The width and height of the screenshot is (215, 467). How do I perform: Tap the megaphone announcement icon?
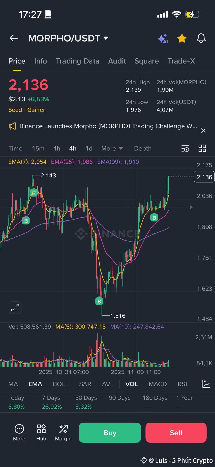[x=12, y=126]
